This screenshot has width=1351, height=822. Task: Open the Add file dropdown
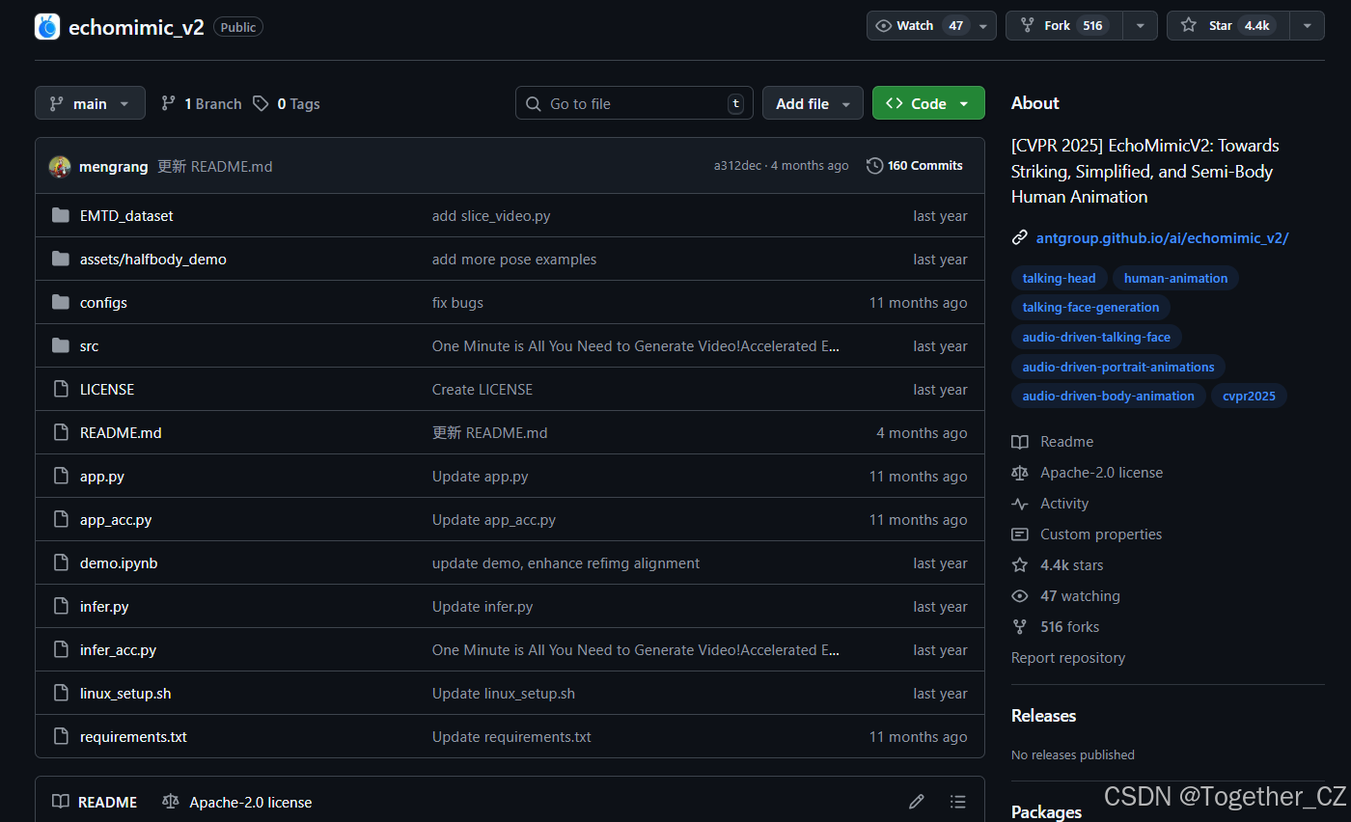click(813, 103)
